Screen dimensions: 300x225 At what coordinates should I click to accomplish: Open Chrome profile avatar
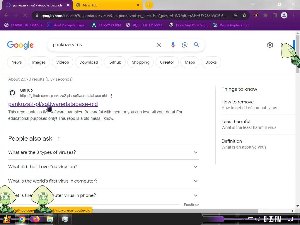[284, 15]
